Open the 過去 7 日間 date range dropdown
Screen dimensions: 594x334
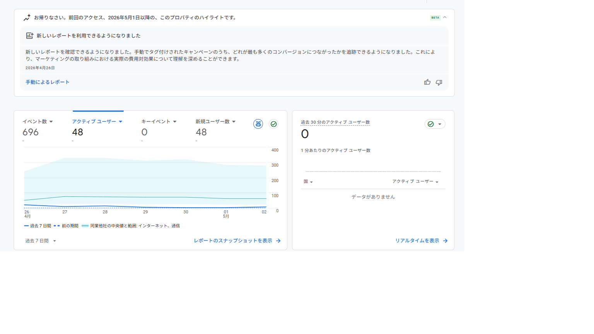[x=41, y=241]
